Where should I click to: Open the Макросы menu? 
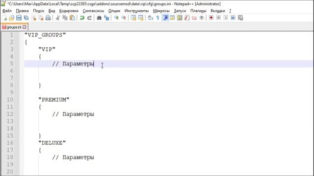click(x=161, y=11)
